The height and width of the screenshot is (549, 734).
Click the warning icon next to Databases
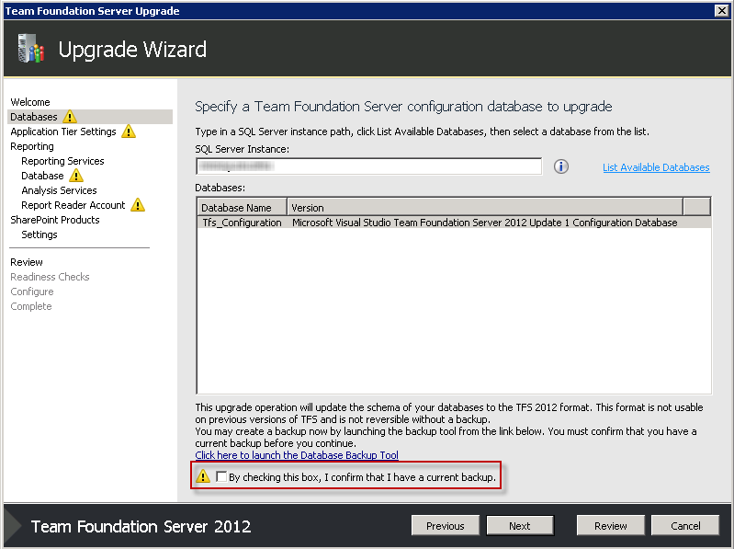[69, 116]
